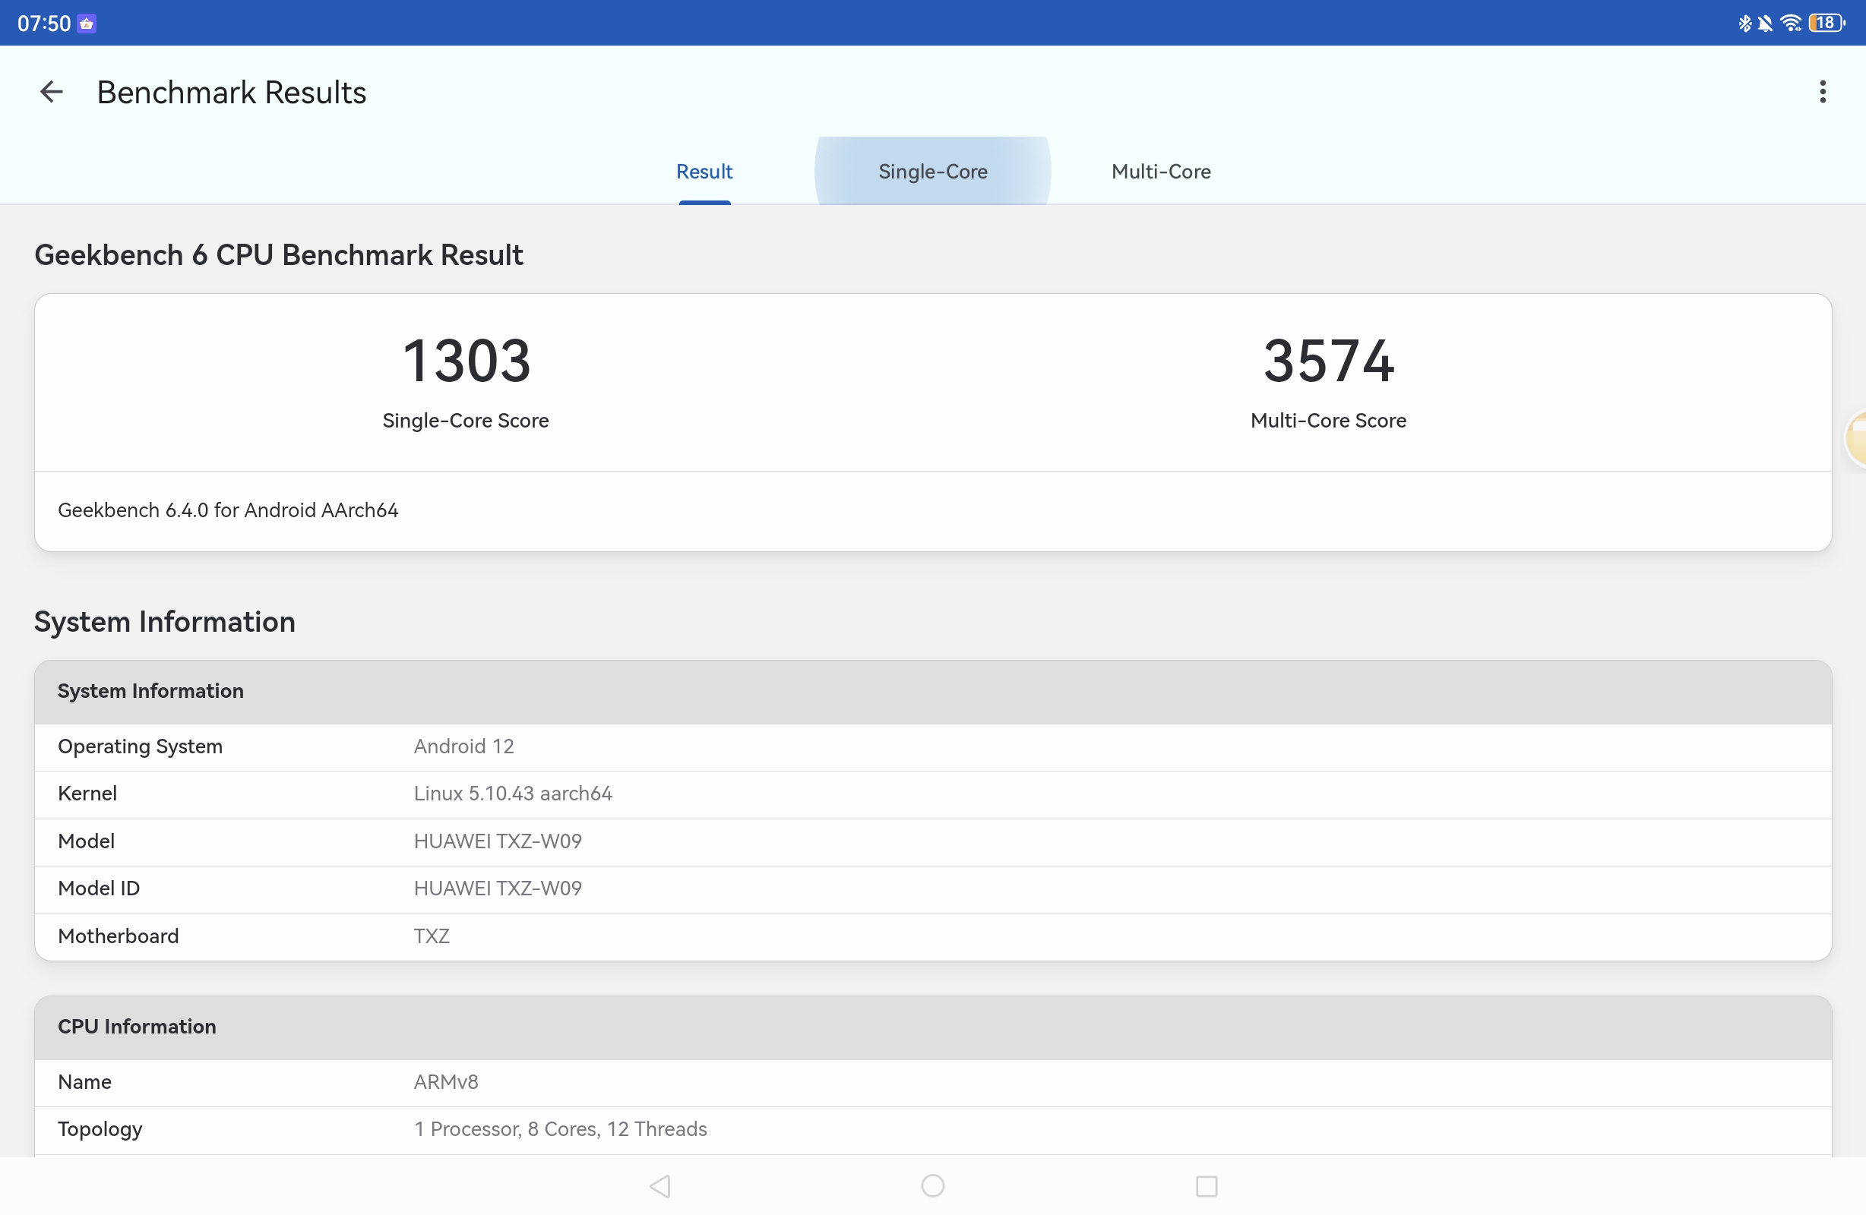Tap the Geekbench 6.4.0 for Android AArch64 text
The height and width of the screenshot is (1215, 1866).
pos(228,510)
